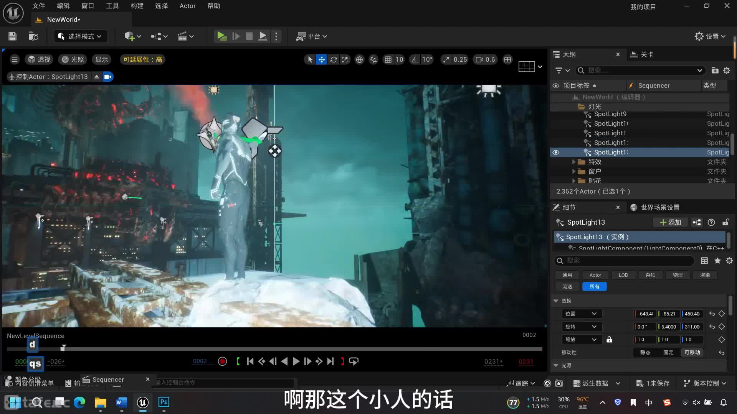Image resolution: width=737 pixels, height=414 pixels.
Task: Click the 可延展性：高 scalability button
Action: [142, 59]
